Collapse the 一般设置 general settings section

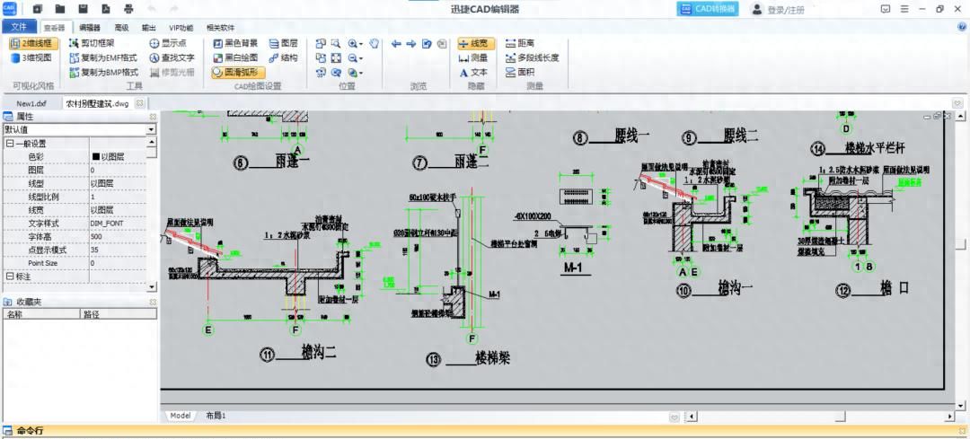click(x=9, y=144)
